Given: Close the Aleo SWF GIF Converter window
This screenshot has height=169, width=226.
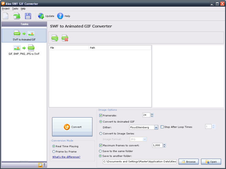Looking at the screenshot, I should point(222,4).
